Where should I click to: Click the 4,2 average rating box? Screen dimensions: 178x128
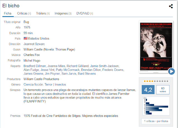(x=148, y=90)
